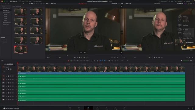
Task: Open the Mixer panel at top right
Action: pyautogui.click(x=171, y=1)
